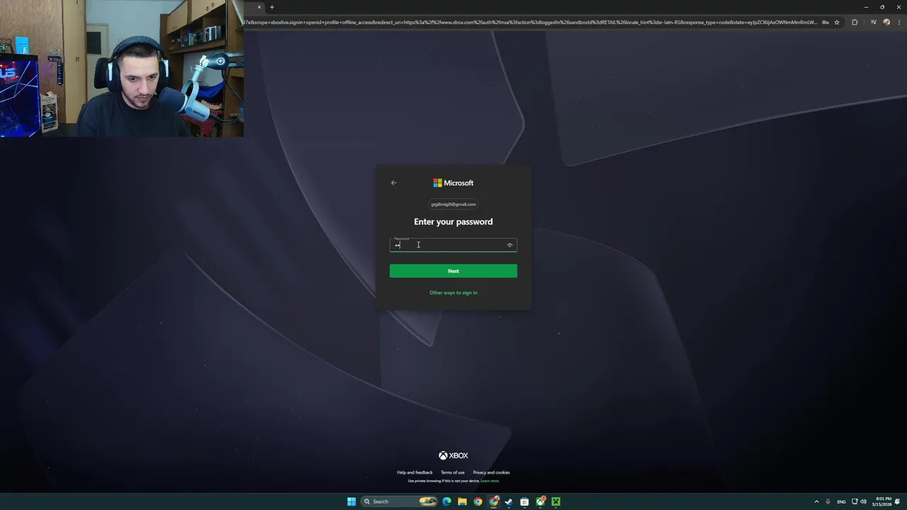Open the first Chrome taskbar icon
The image size is (907, 510).
[x=478, y=501]
